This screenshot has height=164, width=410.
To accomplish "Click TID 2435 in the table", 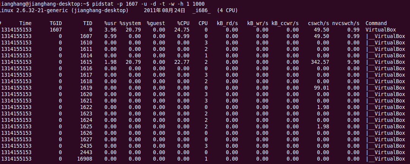I will click(86, 146).
